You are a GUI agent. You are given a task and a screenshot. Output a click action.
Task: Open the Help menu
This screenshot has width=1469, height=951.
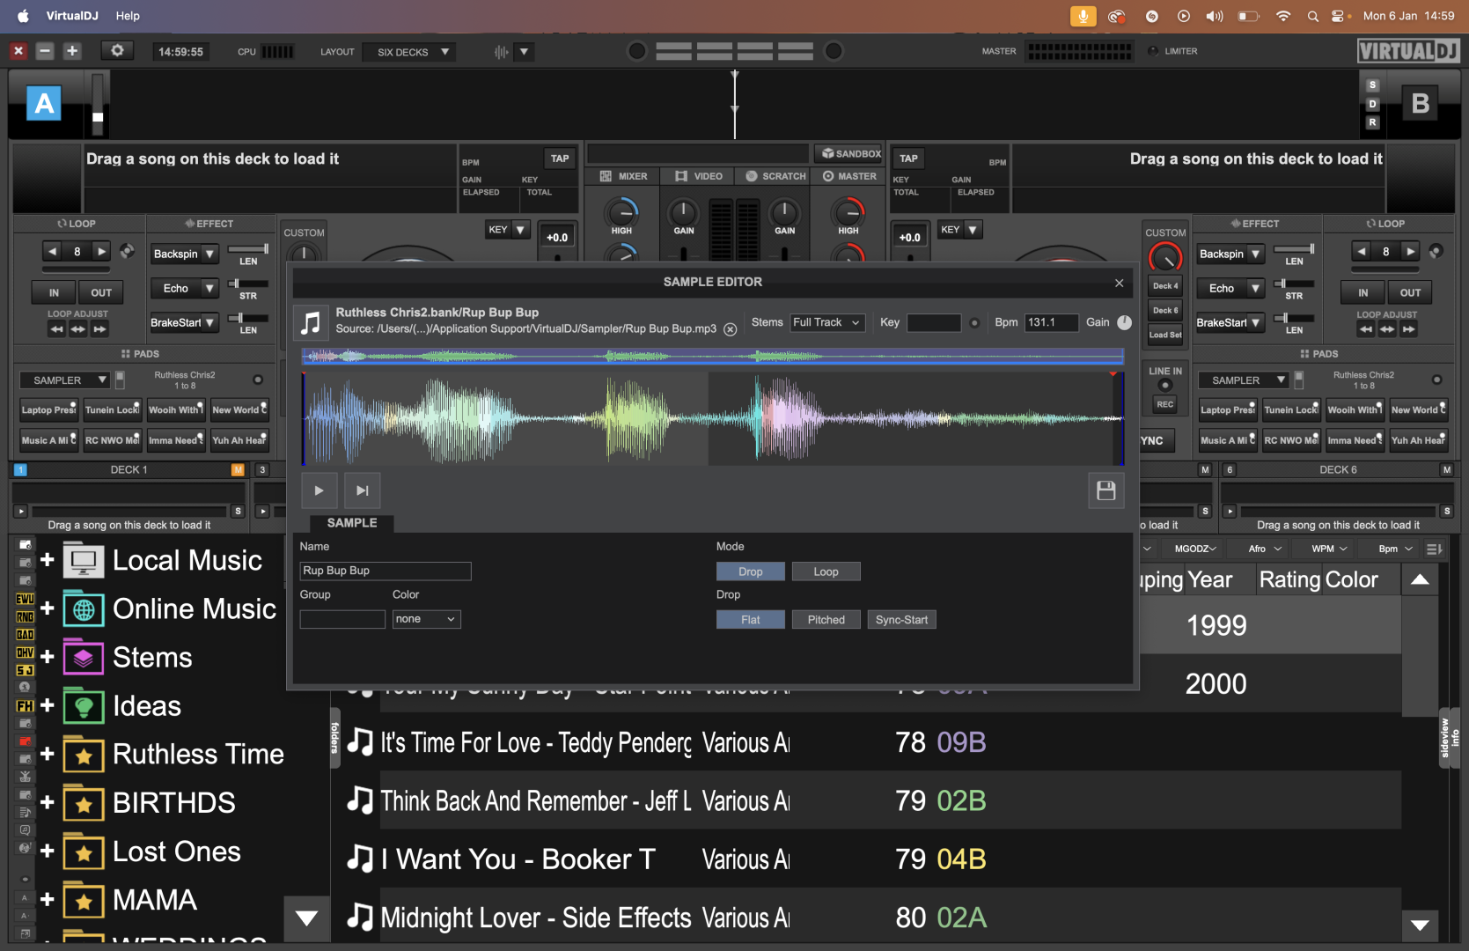[x=128, y=16]
